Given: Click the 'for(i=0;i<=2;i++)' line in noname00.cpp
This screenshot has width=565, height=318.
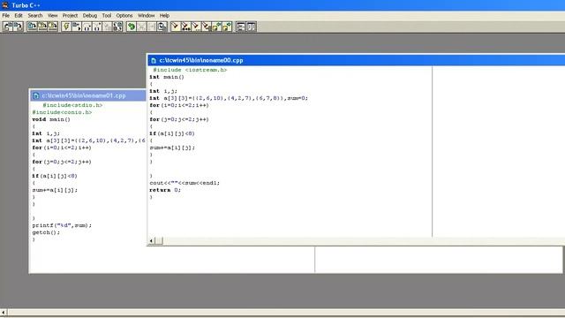Looking at the screenshot, I should 179,105.
